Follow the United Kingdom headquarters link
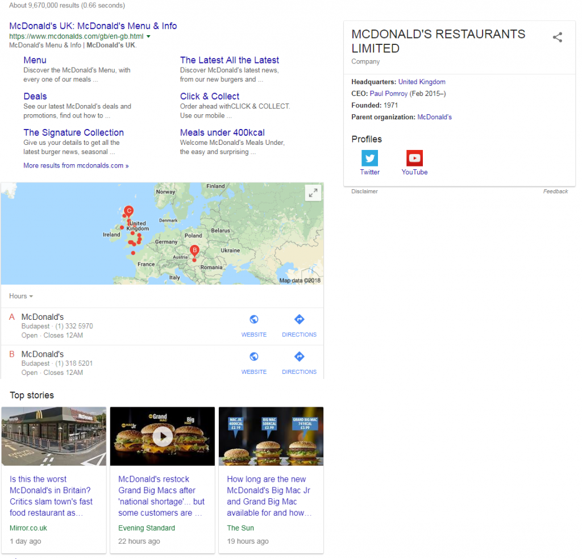Image resolution: width=582 pixels, height=559 pixels. [422, 82]
